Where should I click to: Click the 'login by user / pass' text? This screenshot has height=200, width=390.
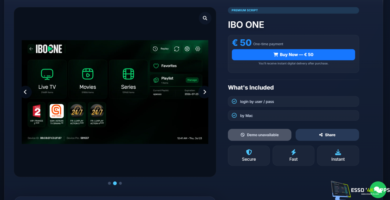(x=257, y=102)
